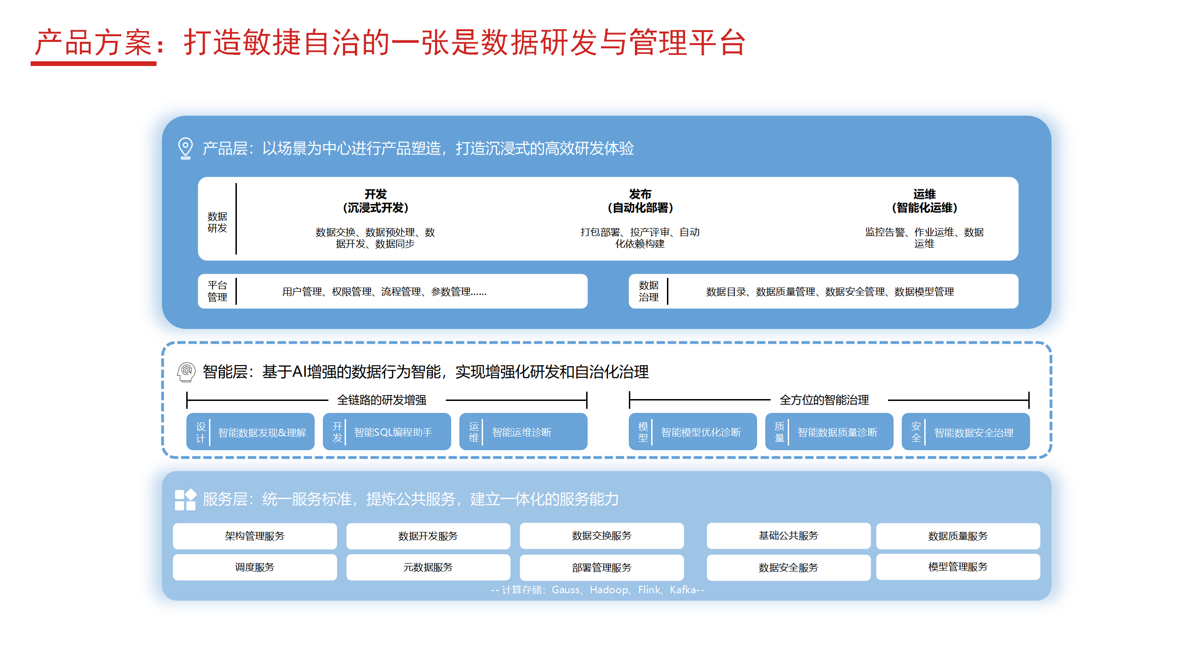
Task: Click the 全链路的研发增强 heading
Action: pos(382,400)
